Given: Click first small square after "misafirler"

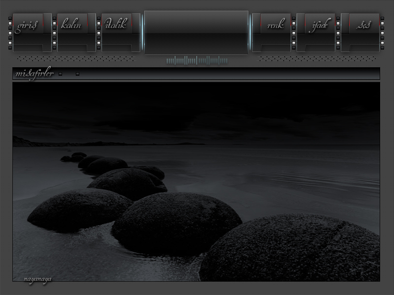Looking at the screenshot, I should 60,74.
